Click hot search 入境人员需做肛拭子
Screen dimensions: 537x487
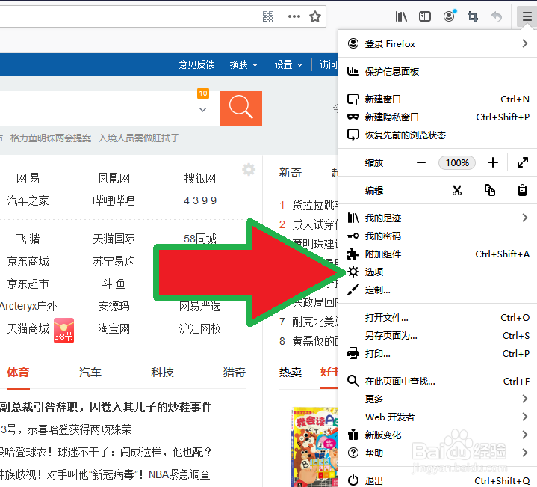coord(139,138)
